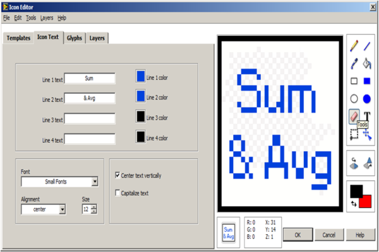Viewport: 379px width, 252px height.
Task: Switch to the Templates tab
Action: click(x=18, y=38)
